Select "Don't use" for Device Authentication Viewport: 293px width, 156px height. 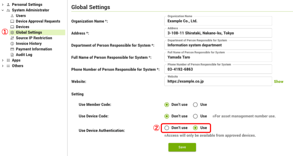pyautogui.click(x=167, y=128)
